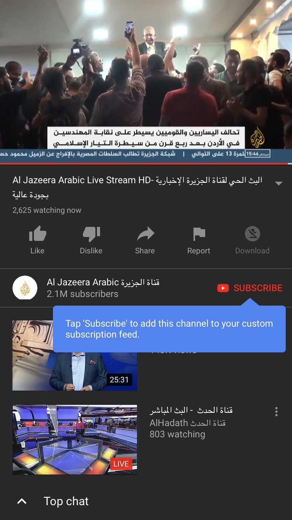Viewport: 292px width, 520px height.
Task: Tap the Report flag icon
Action: (199, 234)
